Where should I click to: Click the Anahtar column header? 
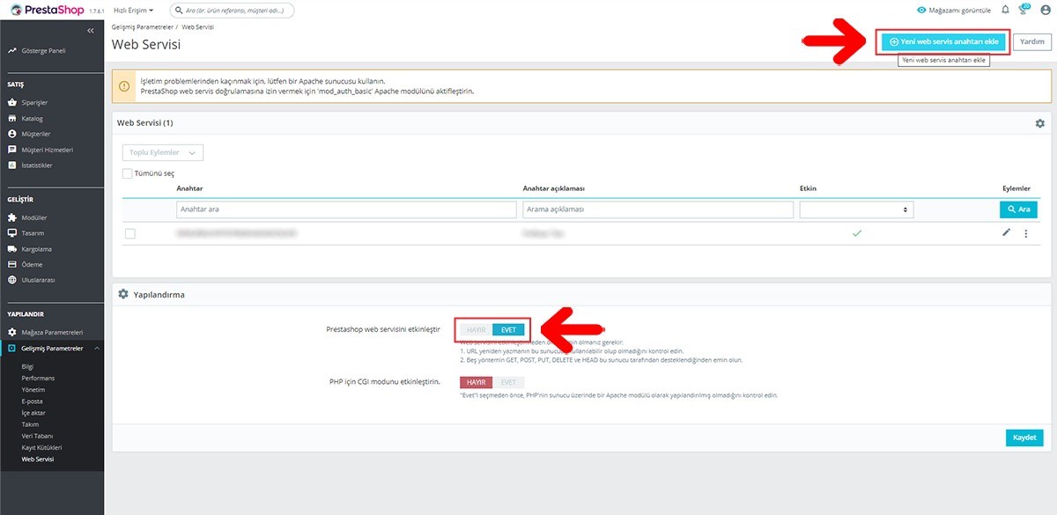click(x=189, y=188)
